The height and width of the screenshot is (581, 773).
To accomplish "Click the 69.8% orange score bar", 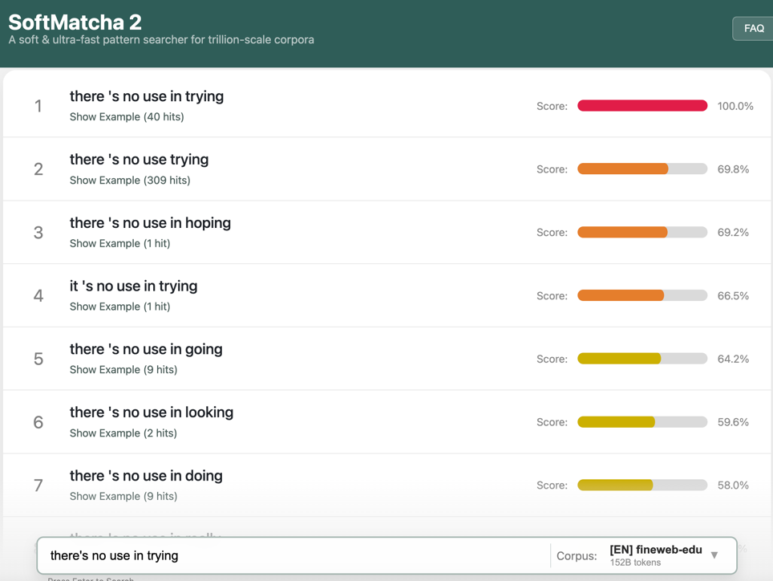I will [x=642, y=169].
